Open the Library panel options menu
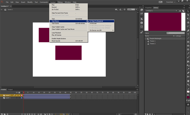This screenshot has height=115, width=190. [184, 8]
